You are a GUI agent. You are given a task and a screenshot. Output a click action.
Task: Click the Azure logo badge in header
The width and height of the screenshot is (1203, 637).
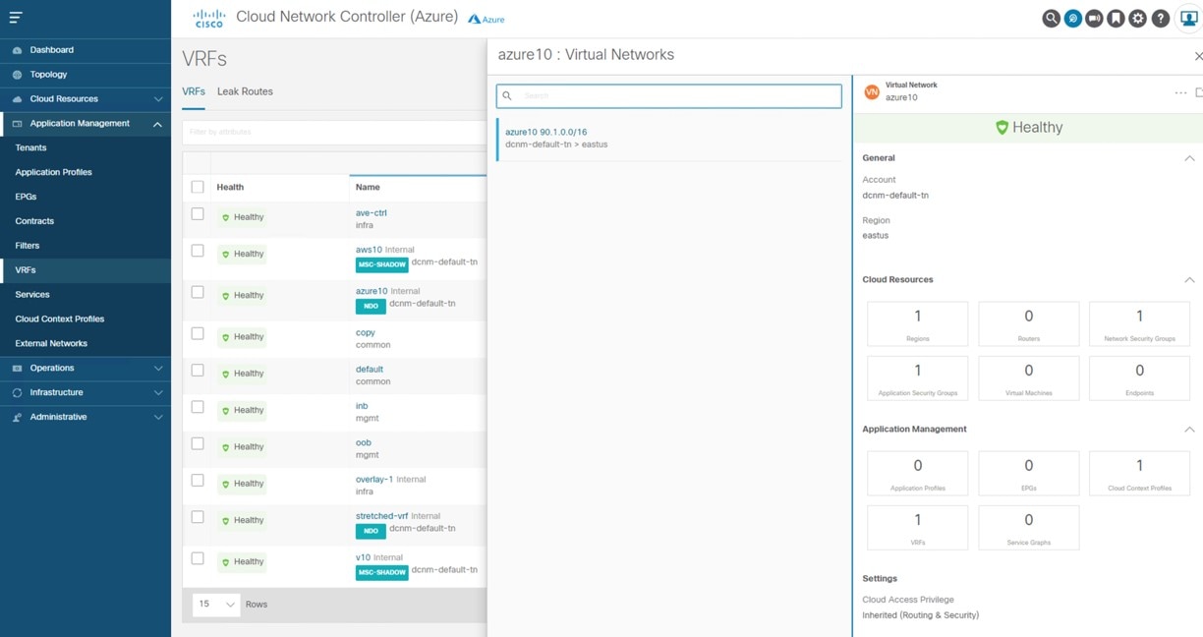[487, 19]
